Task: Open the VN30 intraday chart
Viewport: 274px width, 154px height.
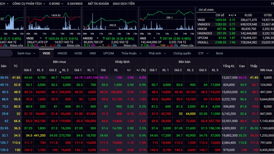Action: pyautogui.click(x=53, y=21)
